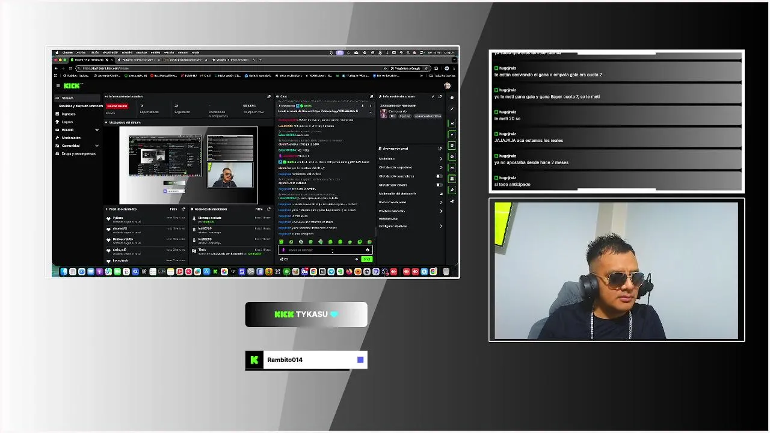Click the stream preview thumbnail

[x=188, y=165]
